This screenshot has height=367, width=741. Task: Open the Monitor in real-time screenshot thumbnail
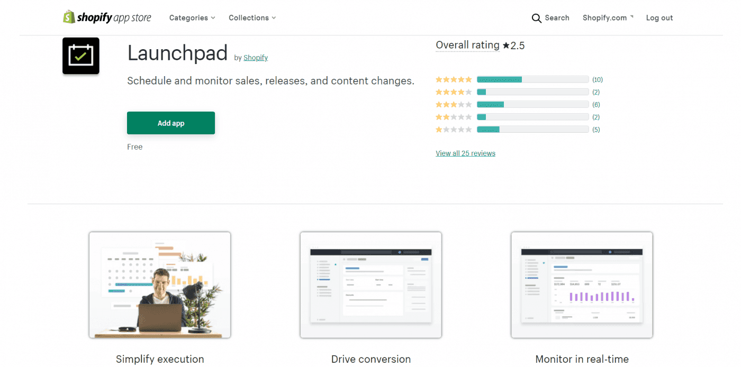coord(582,285)
